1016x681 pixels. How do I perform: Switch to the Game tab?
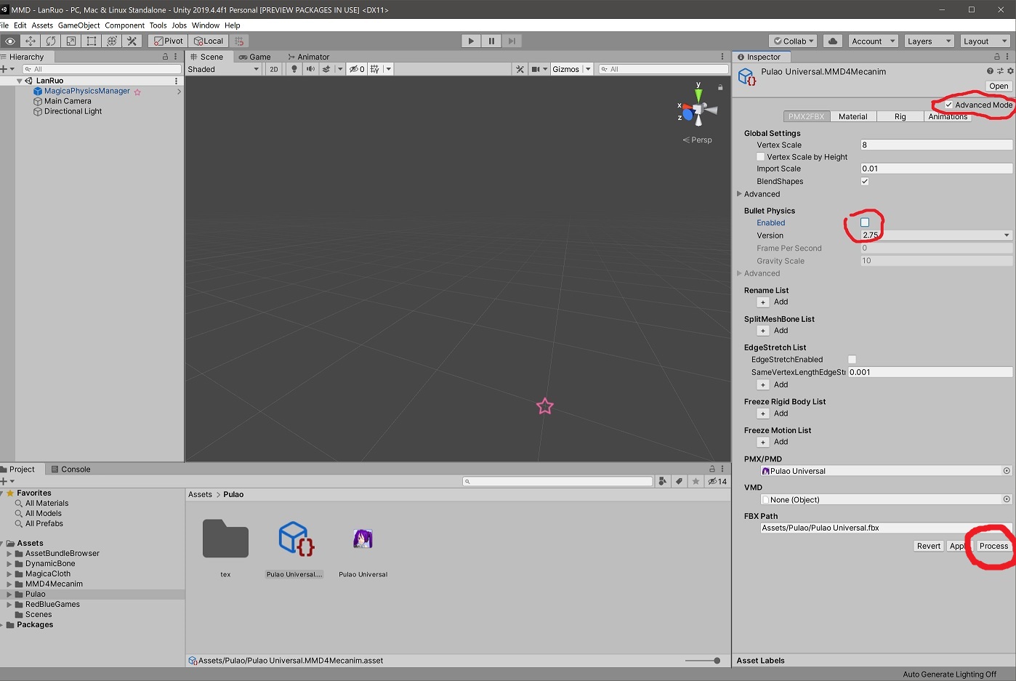tap(254, 57)
